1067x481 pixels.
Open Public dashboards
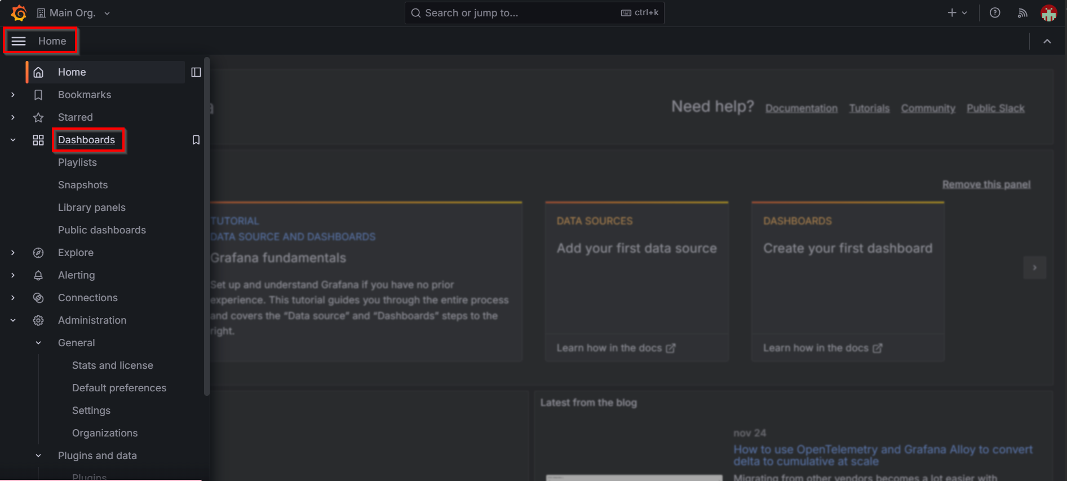tap(102, 230)
